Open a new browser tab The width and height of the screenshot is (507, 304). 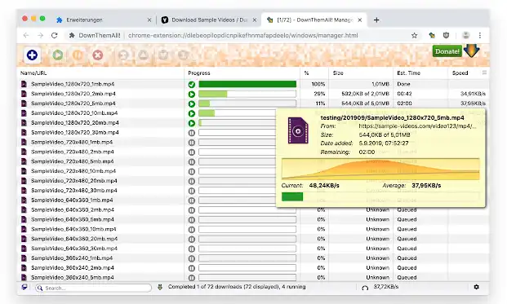point(376,20)
